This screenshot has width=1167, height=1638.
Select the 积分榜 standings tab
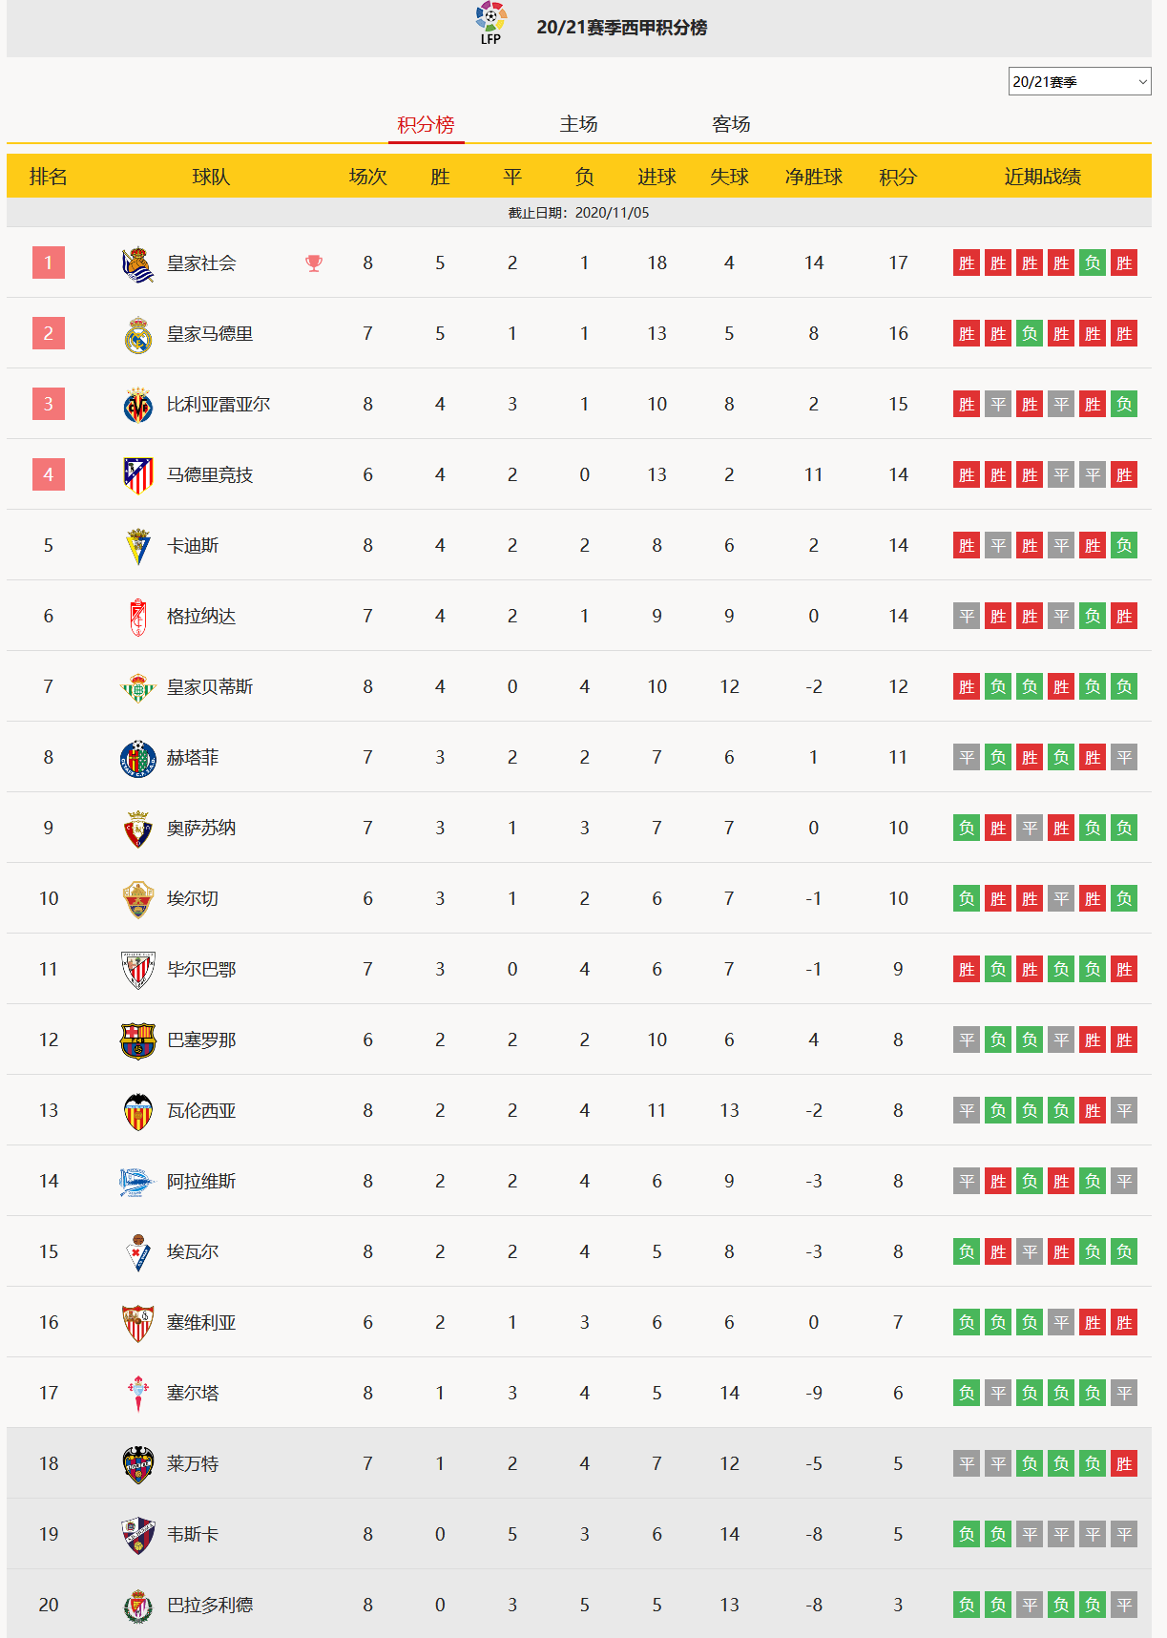[x=426, y=125]
